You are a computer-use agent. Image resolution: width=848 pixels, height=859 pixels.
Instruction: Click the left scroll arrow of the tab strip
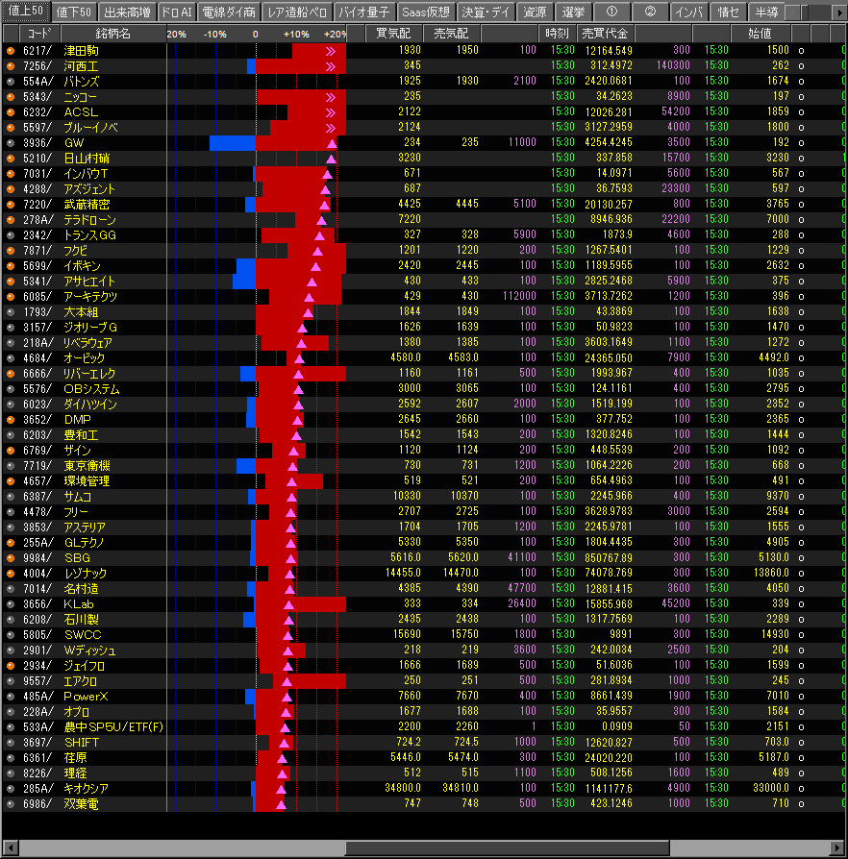tap(792, 12)
